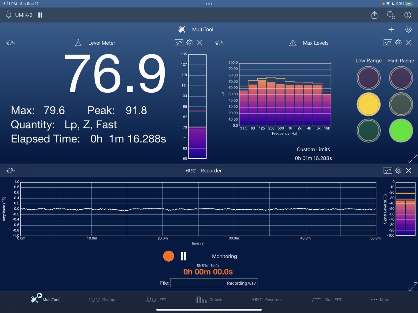The width and height of the screenshot is (418, 313).
Task: Pause the Recorder monitoring
Action: [183, 256]
